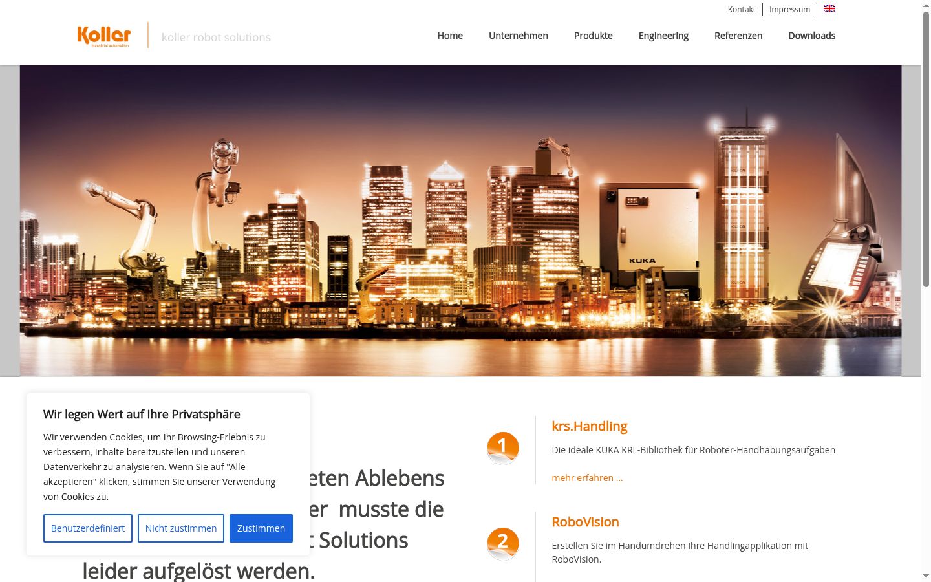Open the RoboVision heading link
Screen dimensions: 931x582
(x=585, y=522)
